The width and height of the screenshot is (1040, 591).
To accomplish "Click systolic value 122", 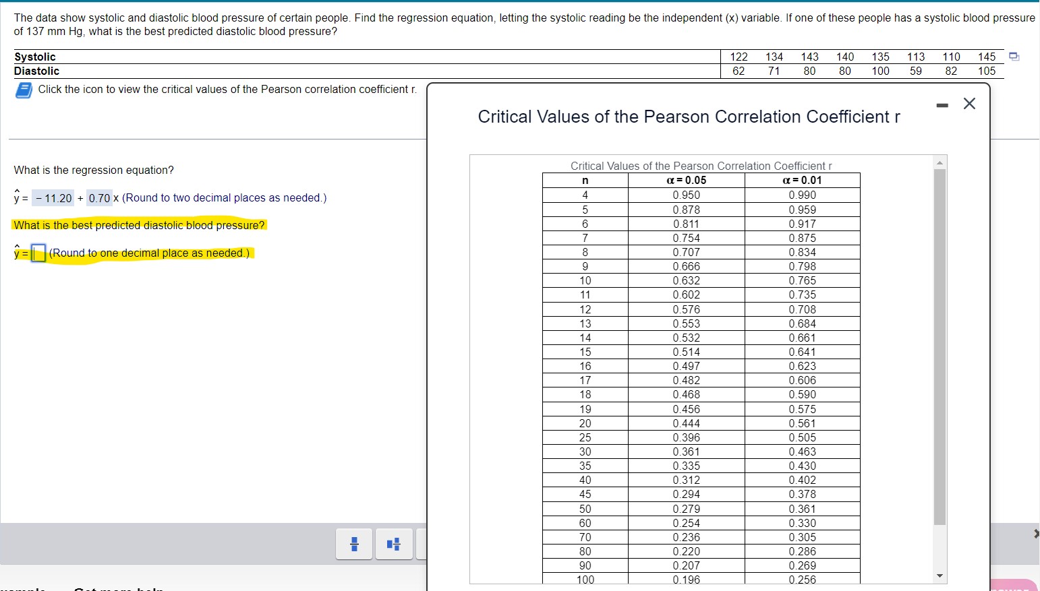I will [x=739, y=57].
